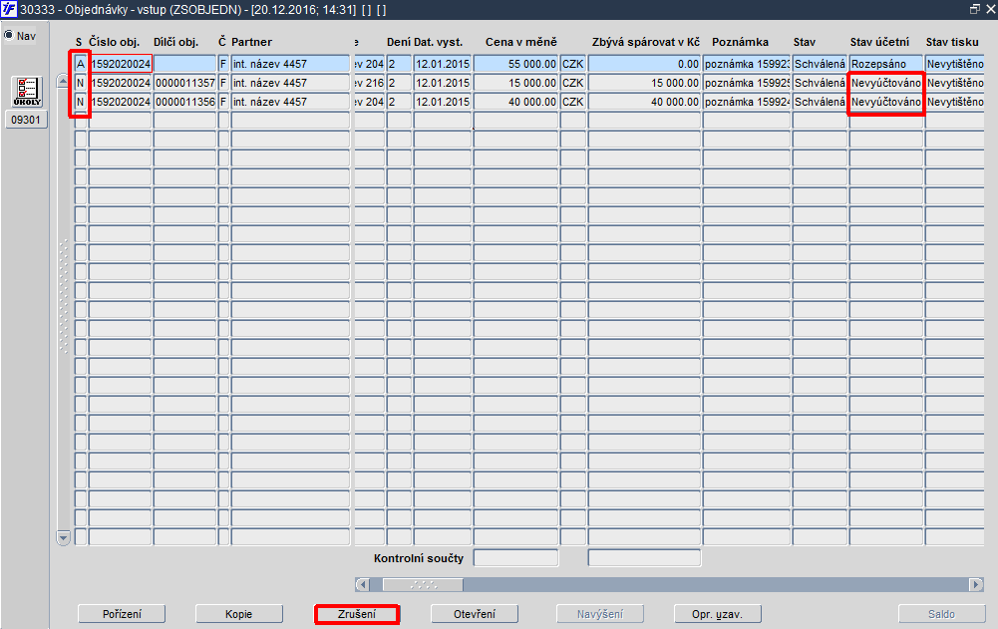
Task: Click the Otevření button
Action: tap(475, 614)
